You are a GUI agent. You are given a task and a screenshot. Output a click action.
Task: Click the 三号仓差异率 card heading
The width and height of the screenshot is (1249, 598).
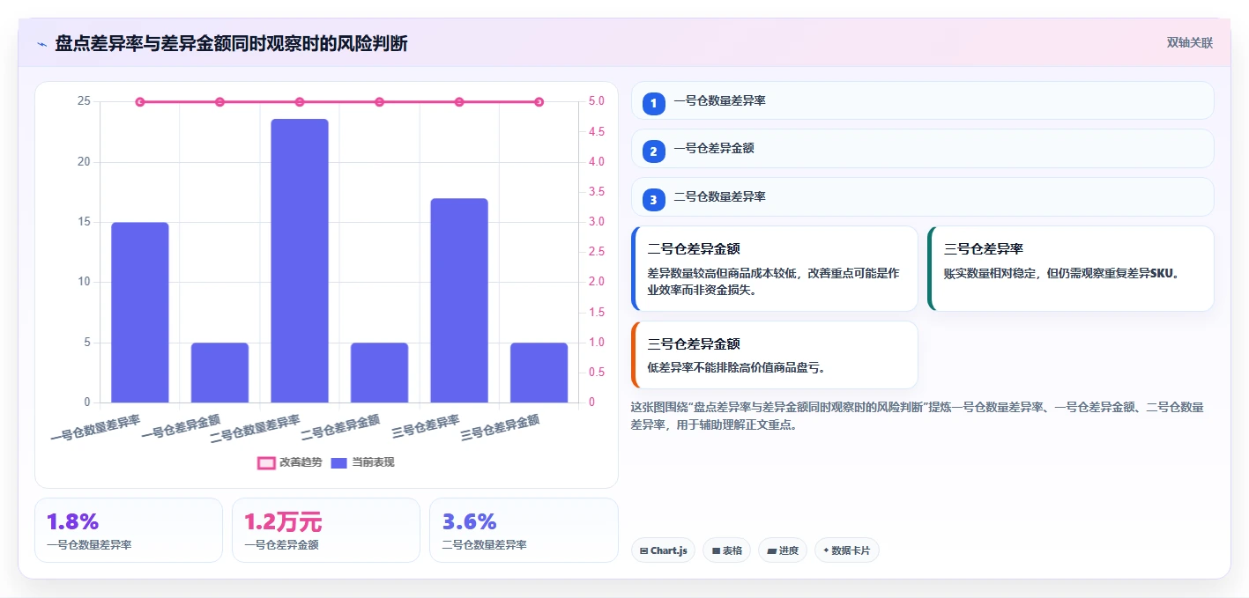pos(984,249)
